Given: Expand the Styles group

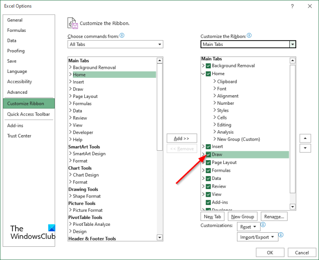Looking at the screenshot, I should pos(215,110).
